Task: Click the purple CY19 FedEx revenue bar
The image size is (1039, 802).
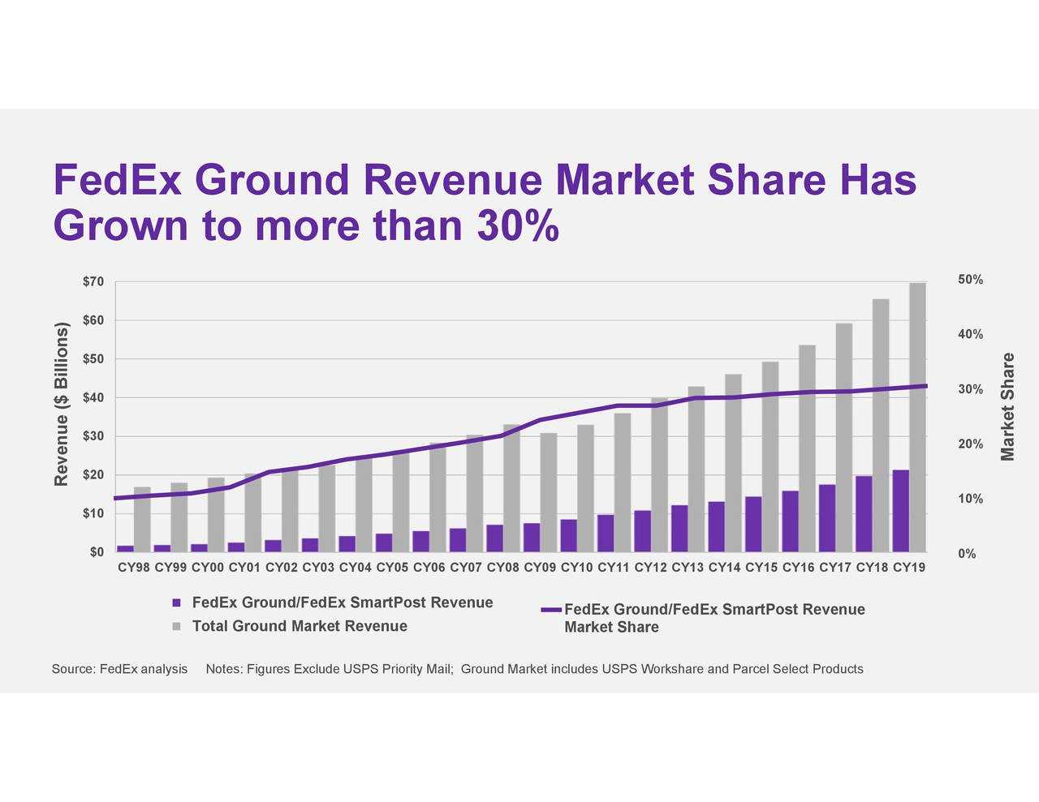Action: click(x=901, y=511)
